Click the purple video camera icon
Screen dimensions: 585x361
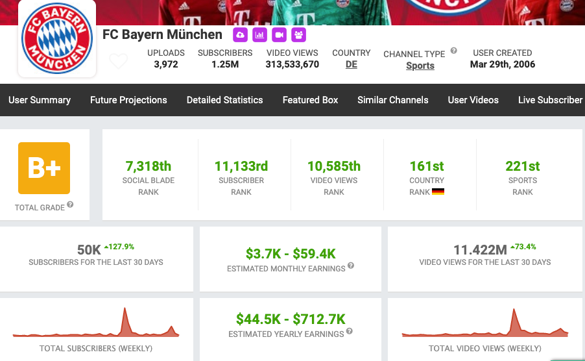(x=279, y=35)
